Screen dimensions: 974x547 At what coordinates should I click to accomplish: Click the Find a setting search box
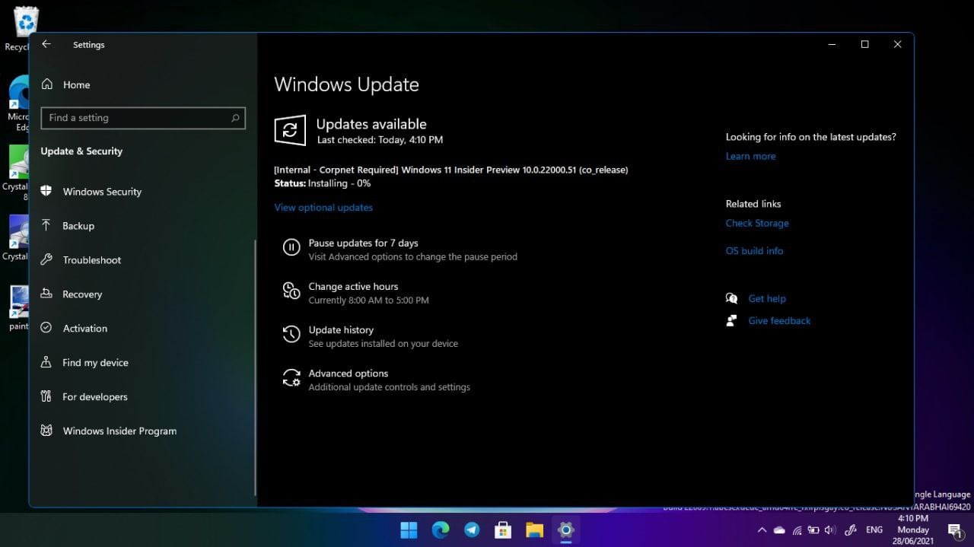143,118
